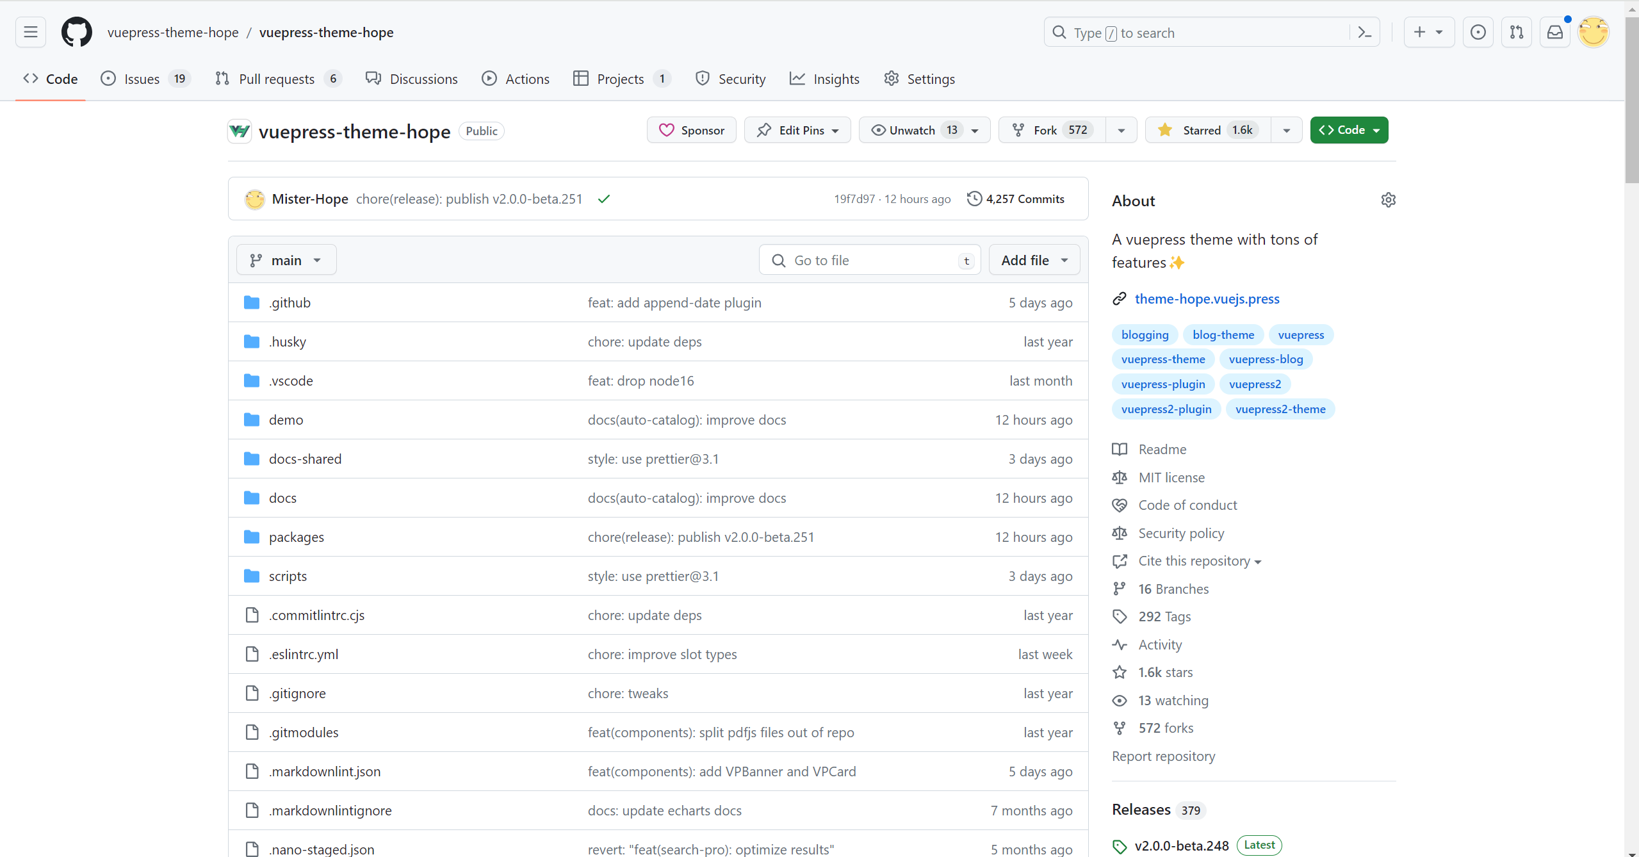
Task: Open the Insights tab
Action: point(824,79)
